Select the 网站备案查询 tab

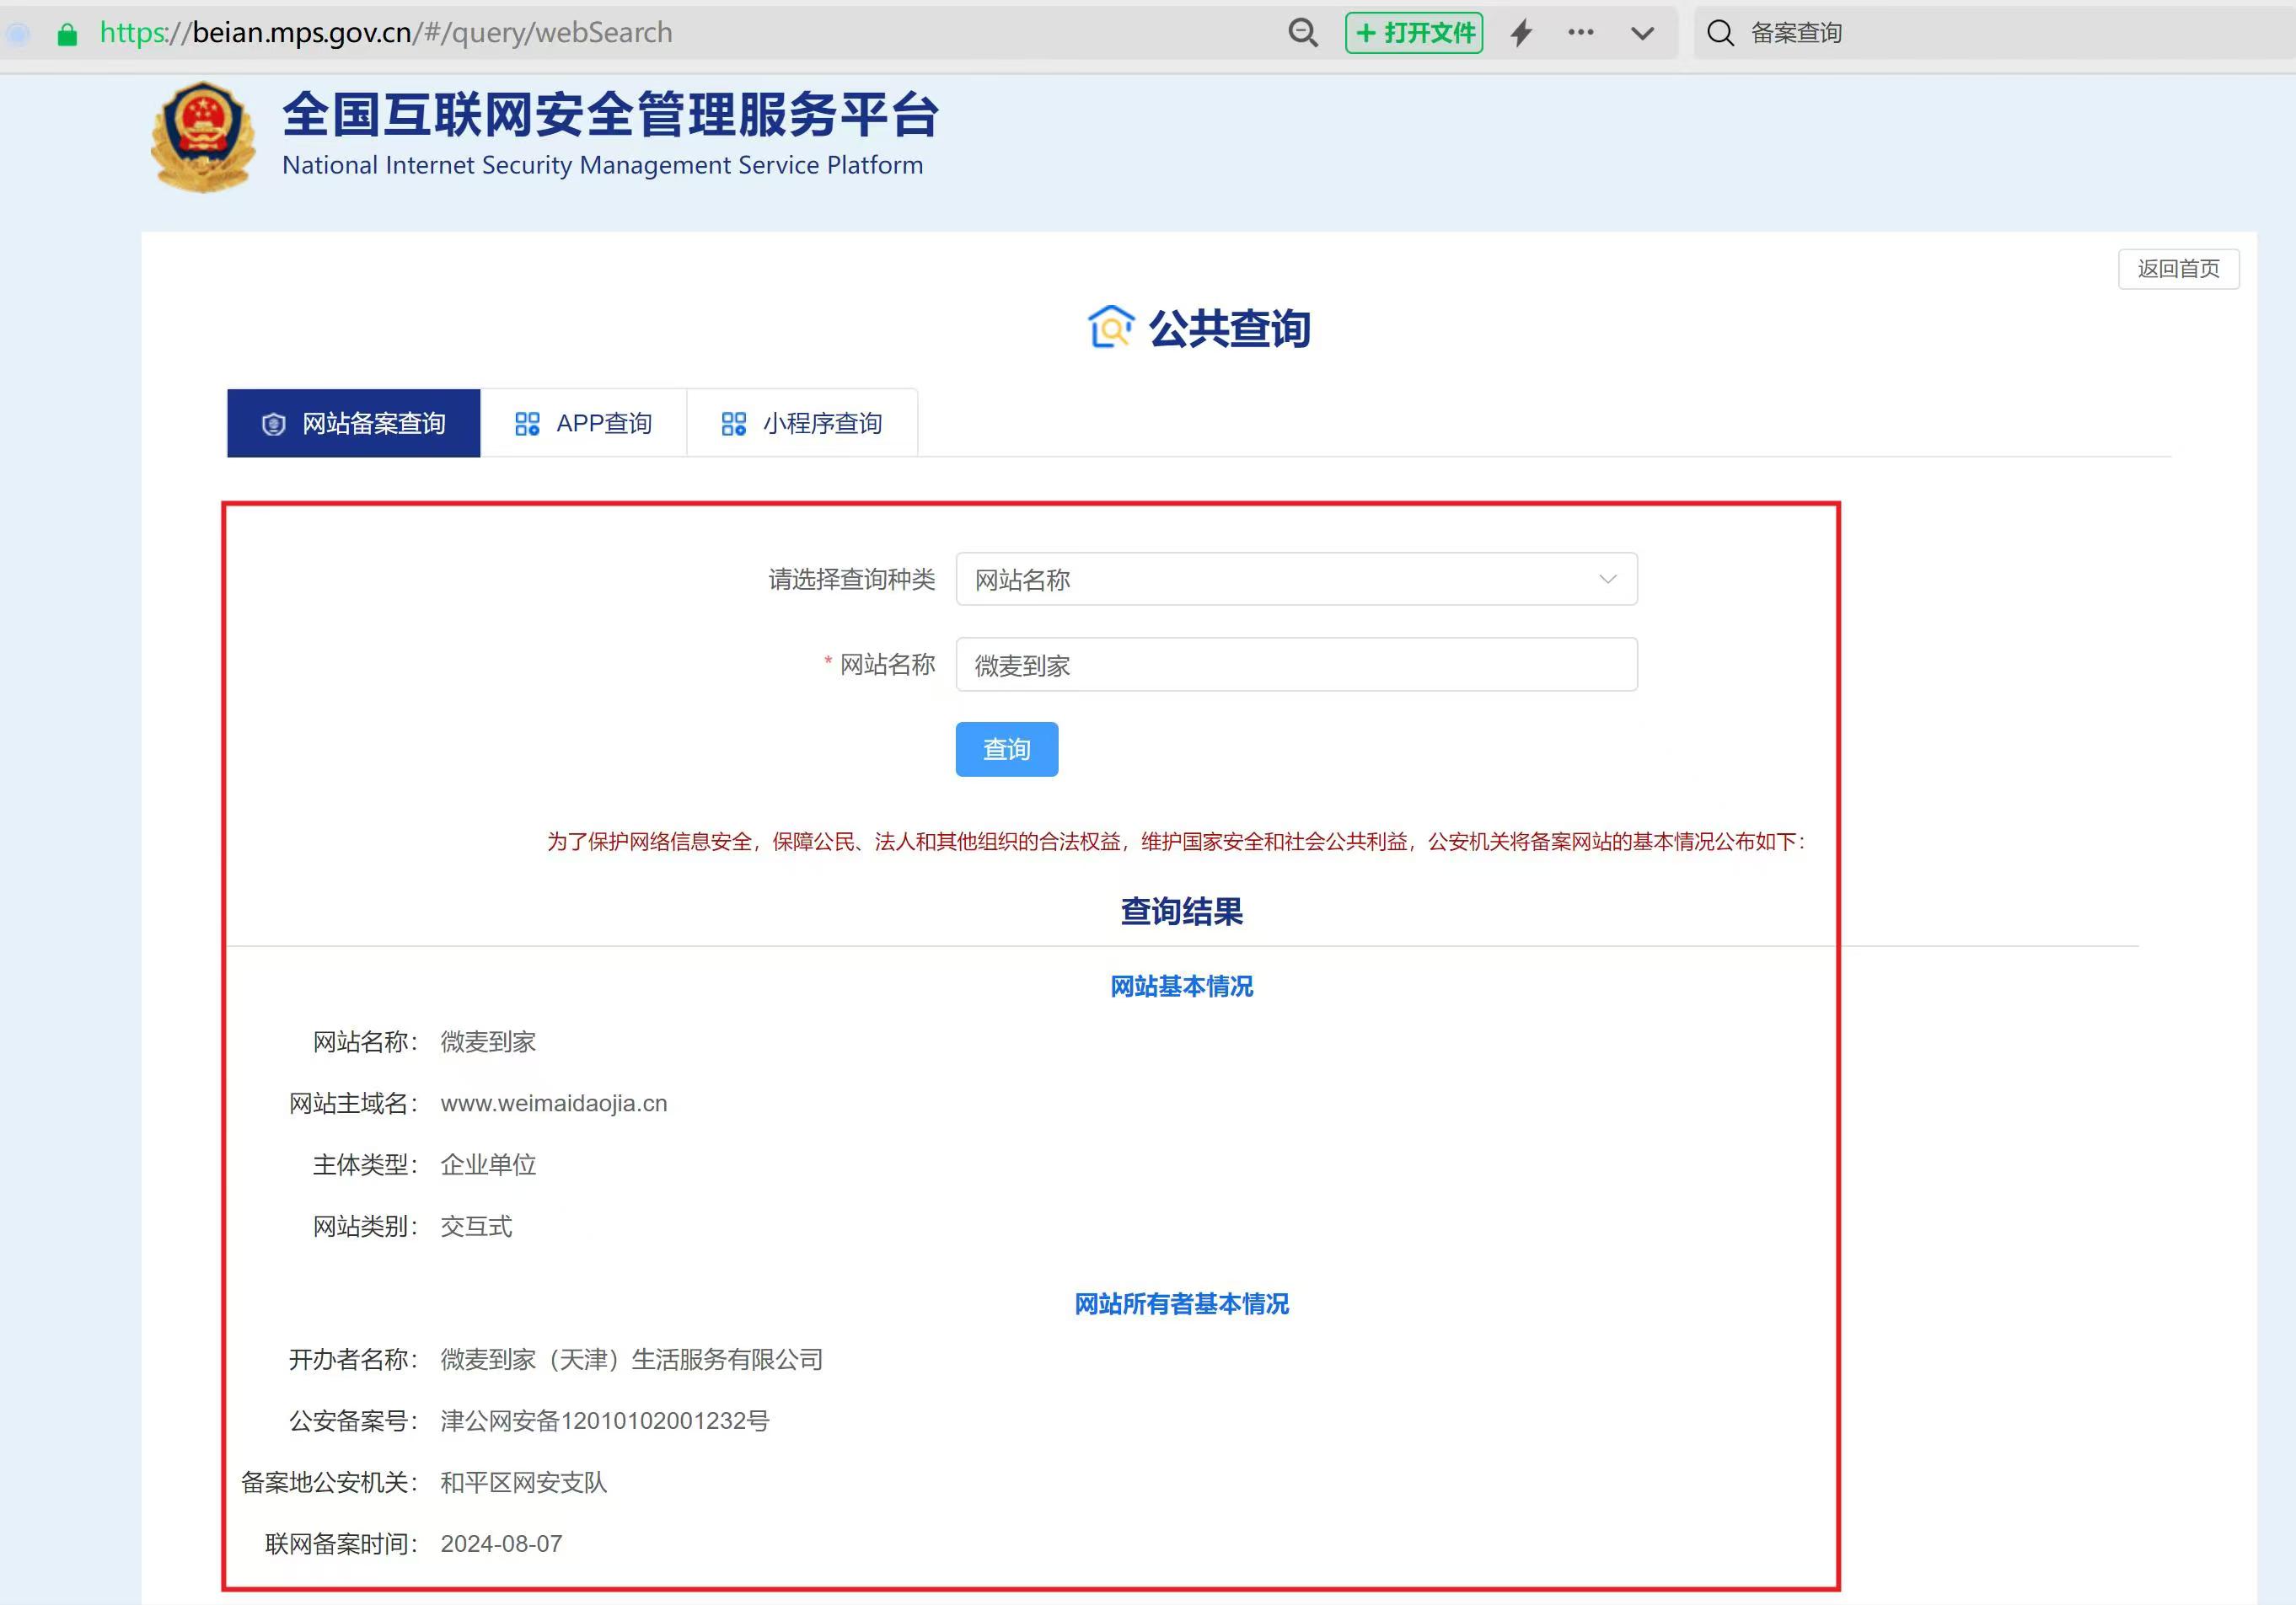click(x=354, y=424)
